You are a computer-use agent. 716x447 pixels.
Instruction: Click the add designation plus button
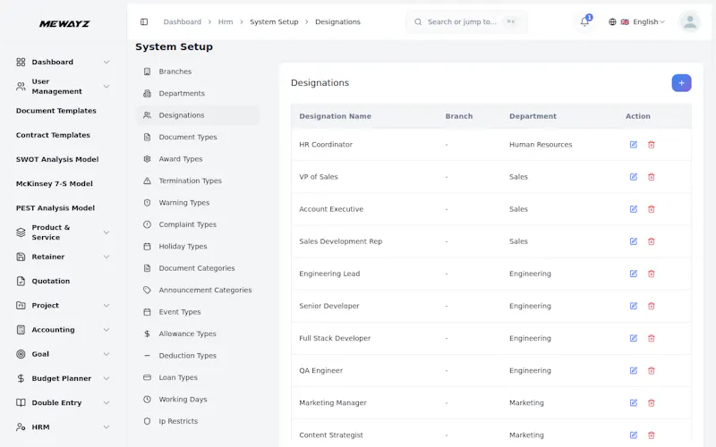click(x=681, y=83)
